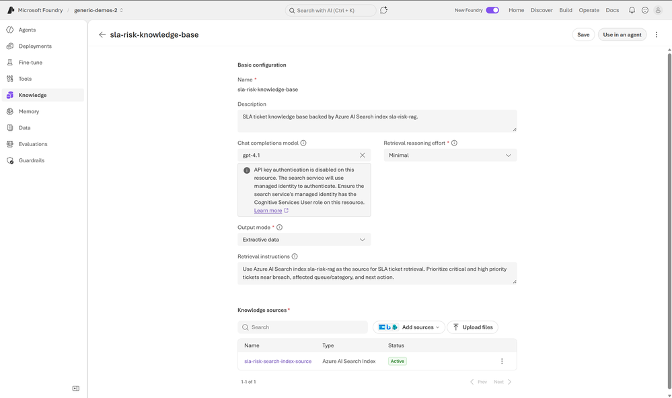Click the Retrieval instructions text area

click(377, 273)
